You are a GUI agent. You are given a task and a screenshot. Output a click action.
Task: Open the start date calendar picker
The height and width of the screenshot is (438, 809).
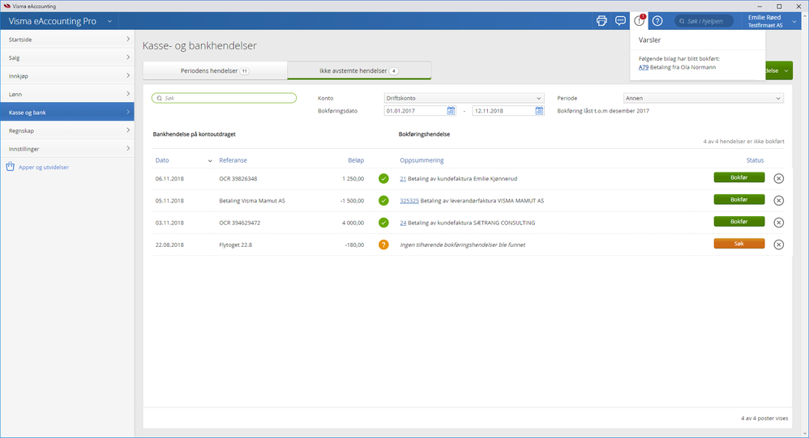tap(451, 111)
